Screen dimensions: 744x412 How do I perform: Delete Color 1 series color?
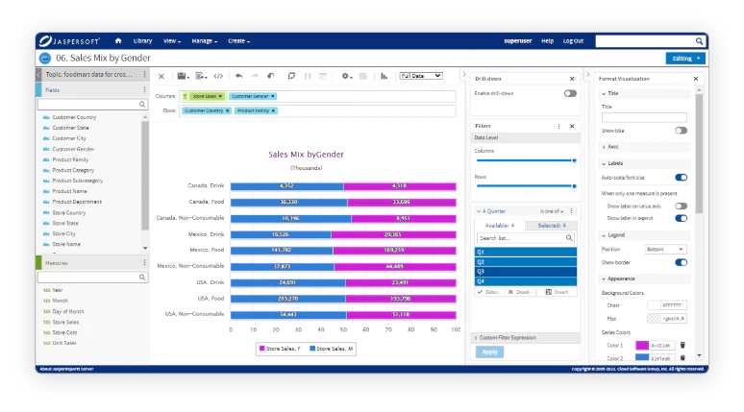point(682,345)
